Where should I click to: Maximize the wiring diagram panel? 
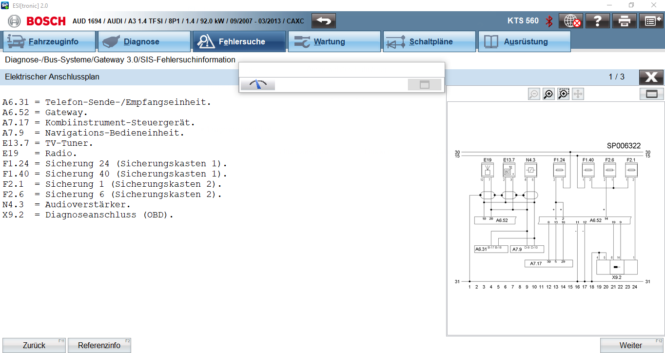(652, 94)
